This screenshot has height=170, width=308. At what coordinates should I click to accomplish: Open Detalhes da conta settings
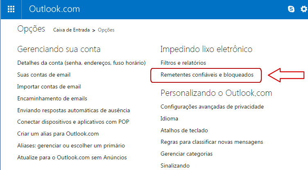click(82, 63)
